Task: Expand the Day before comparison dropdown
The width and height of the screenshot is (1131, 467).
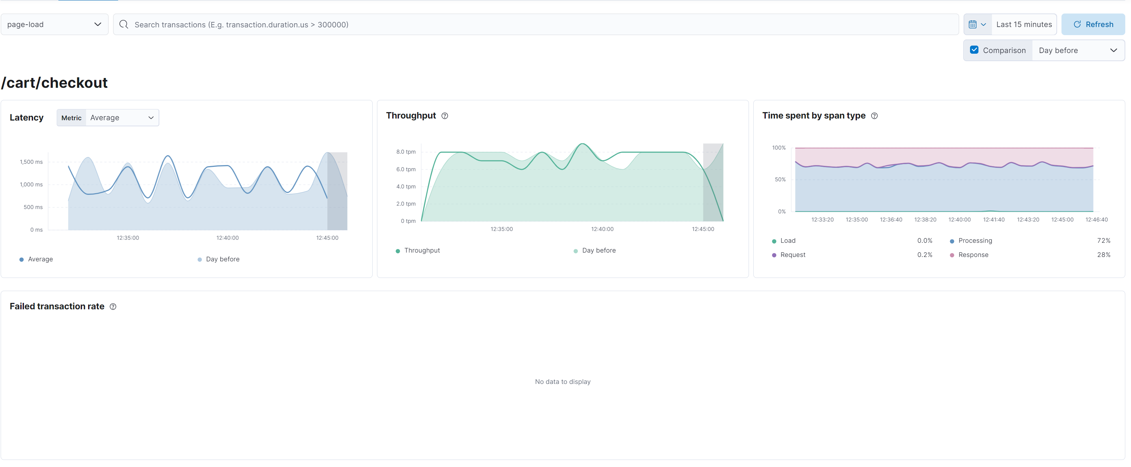Action: click(x=1078, y=50)
